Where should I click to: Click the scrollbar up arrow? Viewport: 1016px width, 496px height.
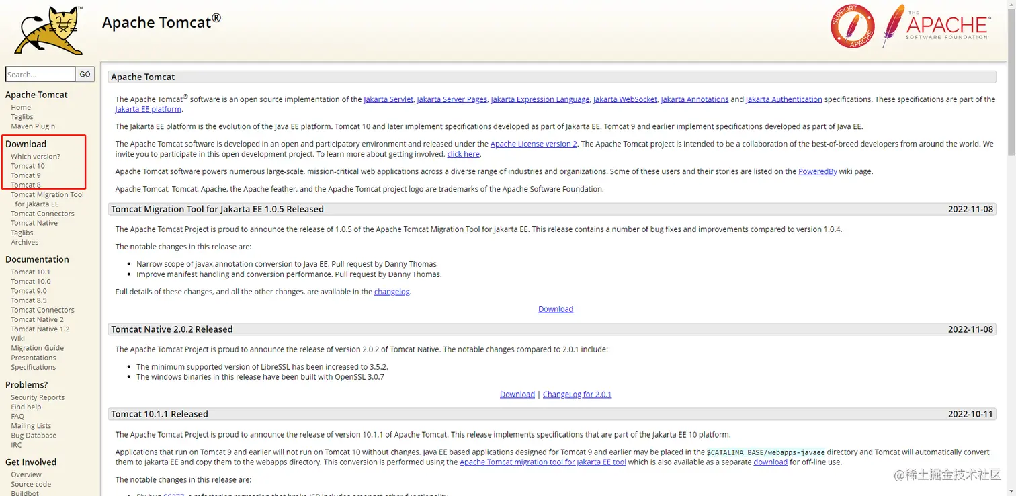point(1011,5)
